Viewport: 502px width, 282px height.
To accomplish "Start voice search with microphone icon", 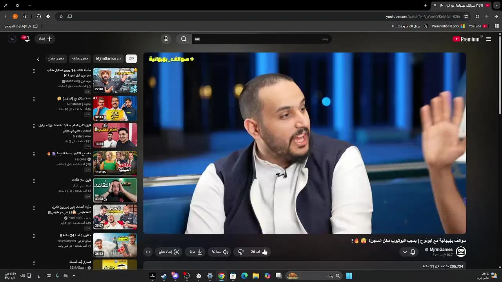I will point(166,39).
